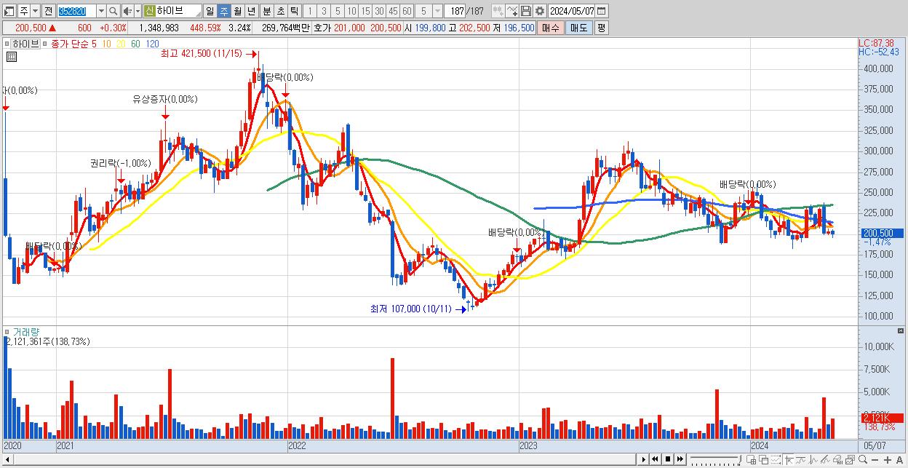The image size is (908, 468).
Task: Open stock search magnifier icon
Action: 113,11
